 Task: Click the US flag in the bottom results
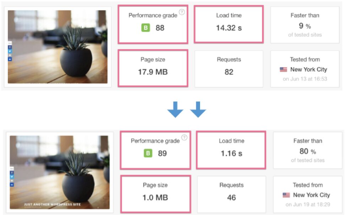pyautogui.click(x=286, y=195)
